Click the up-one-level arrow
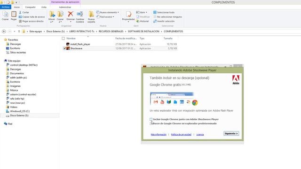 [19, 31]
